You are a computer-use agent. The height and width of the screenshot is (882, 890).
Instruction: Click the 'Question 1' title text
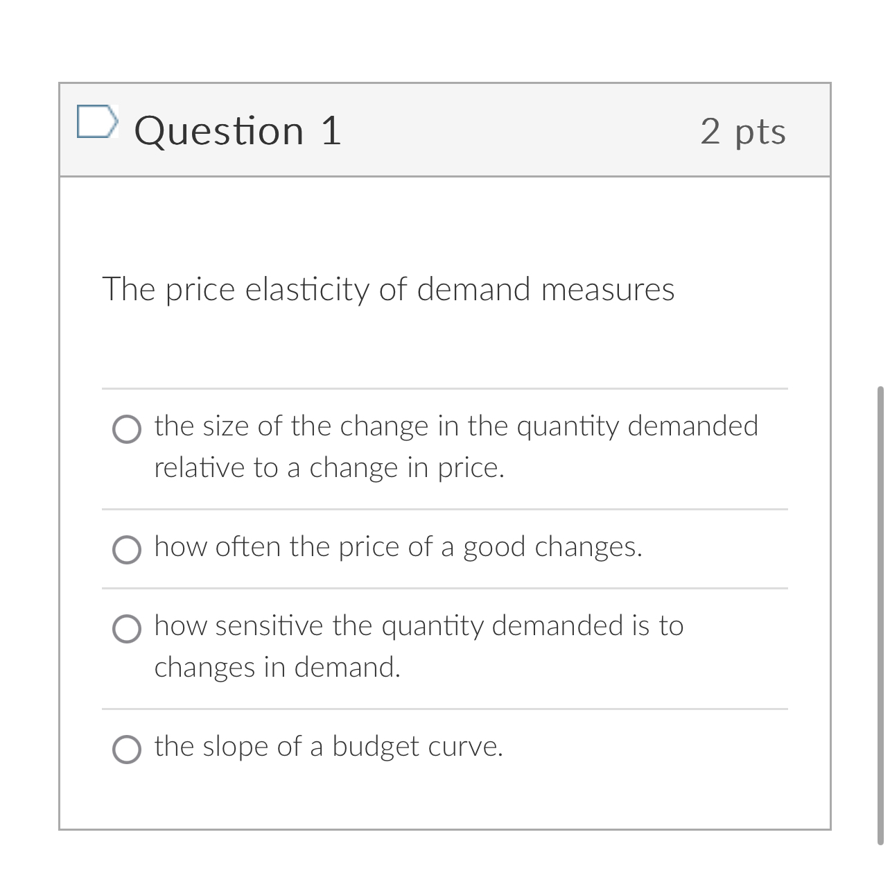coord(238,130)
